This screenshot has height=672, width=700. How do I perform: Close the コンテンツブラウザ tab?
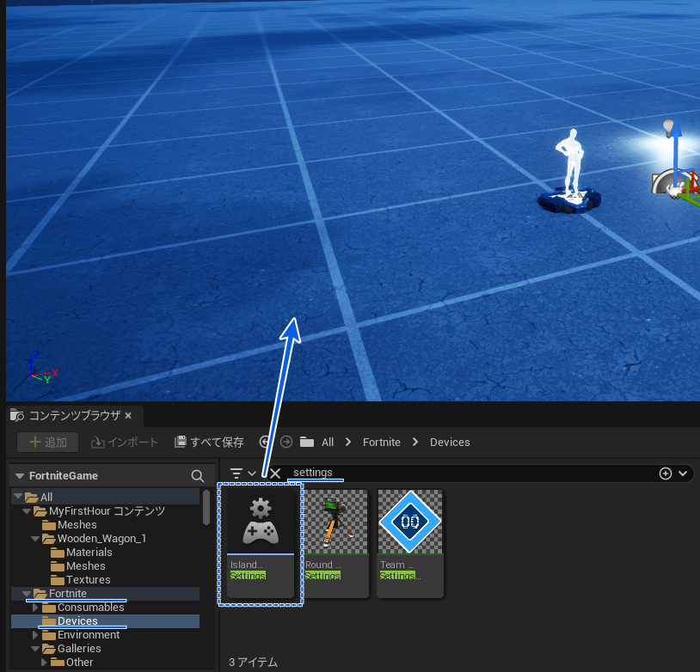(129, 416)
